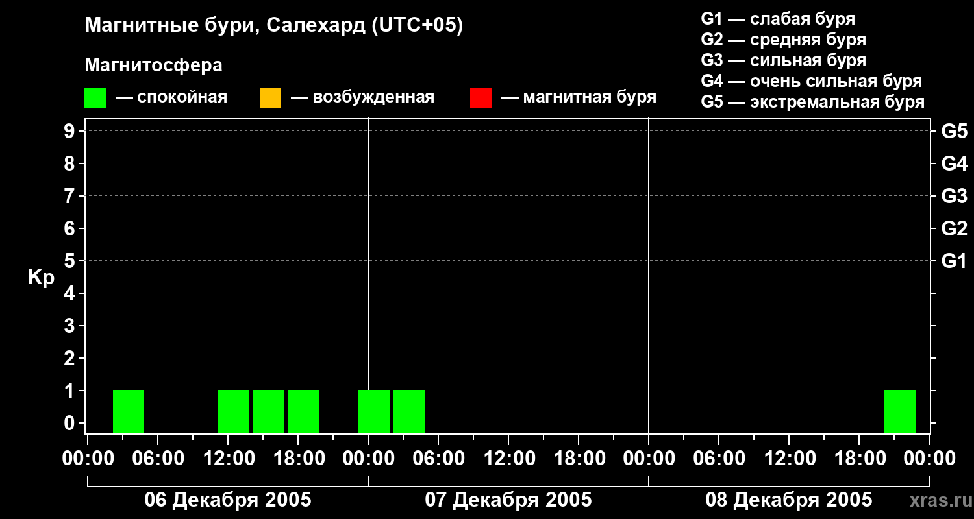Click the orange 'возбужденная' legend swatch
This screenshot has width=974, height=519.
pos(270,98)
